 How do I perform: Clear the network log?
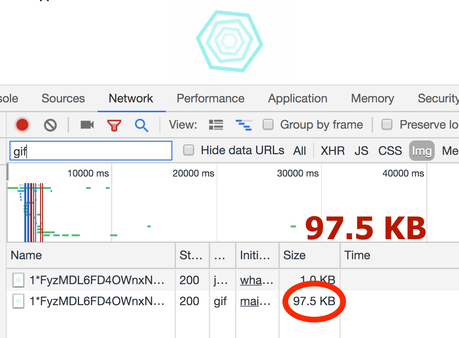coord(50,125)
